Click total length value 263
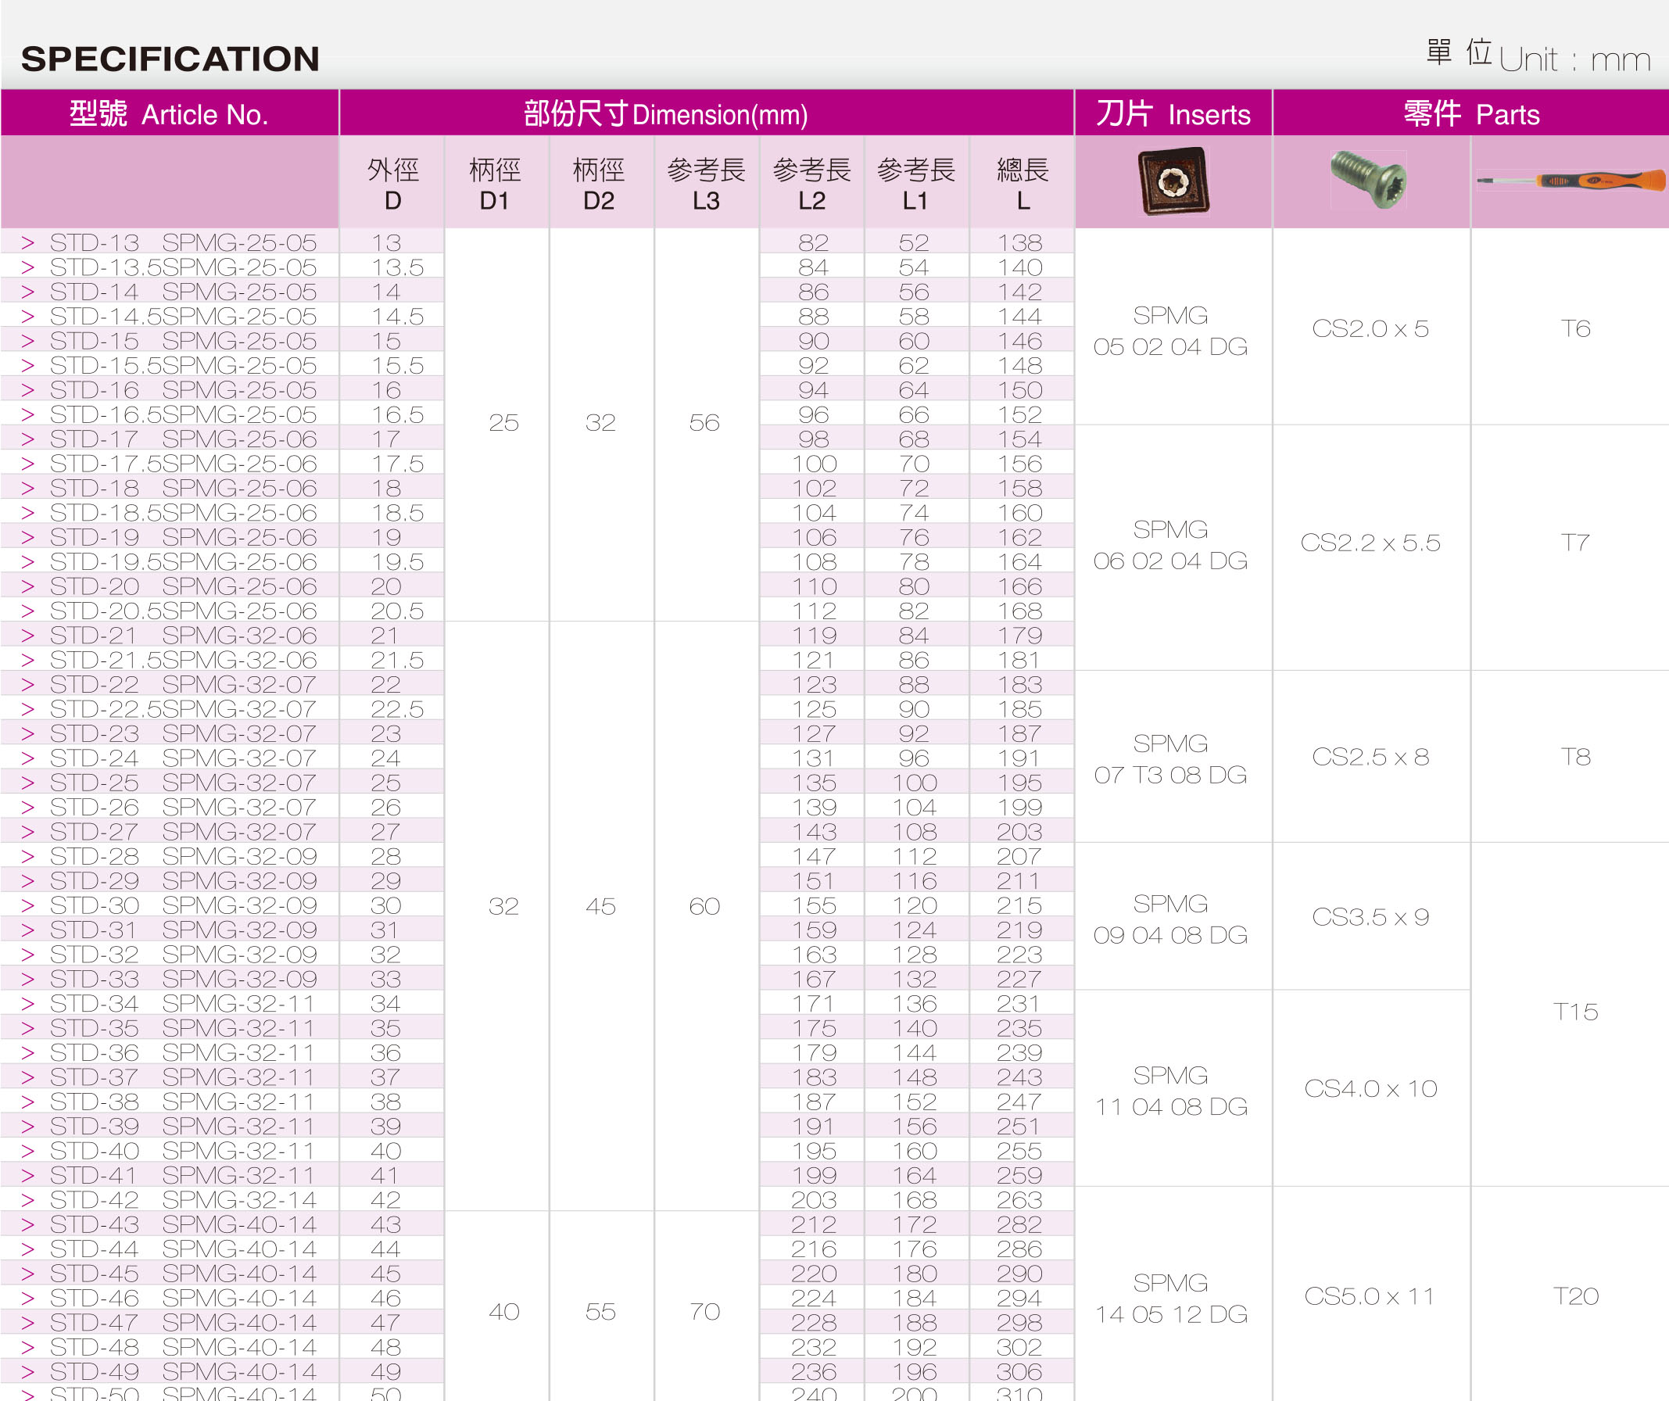Viewport: 1669px width, 1401px height. [x=1020, y=1200]
